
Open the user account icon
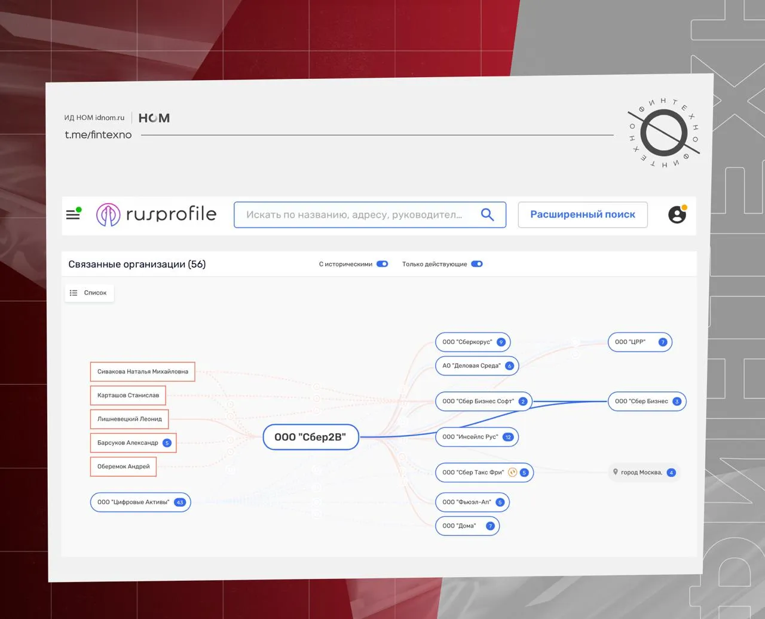[x=677, y=214]
